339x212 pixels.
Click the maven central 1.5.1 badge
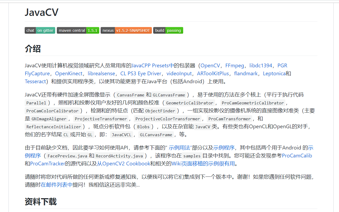tap(78, 30)
